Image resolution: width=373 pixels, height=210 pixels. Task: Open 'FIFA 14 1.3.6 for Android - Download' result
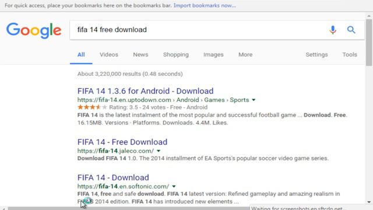click(x=145, y=91)
